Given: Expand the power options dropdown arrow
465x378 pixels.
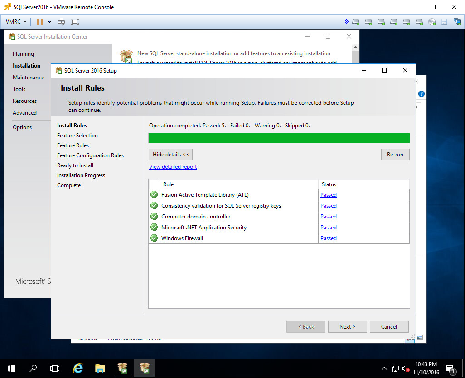Looking at the screenshot, I should pos(49,22).
